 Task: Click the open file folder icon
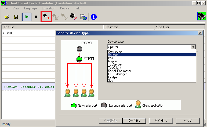[x=7, y=17]
